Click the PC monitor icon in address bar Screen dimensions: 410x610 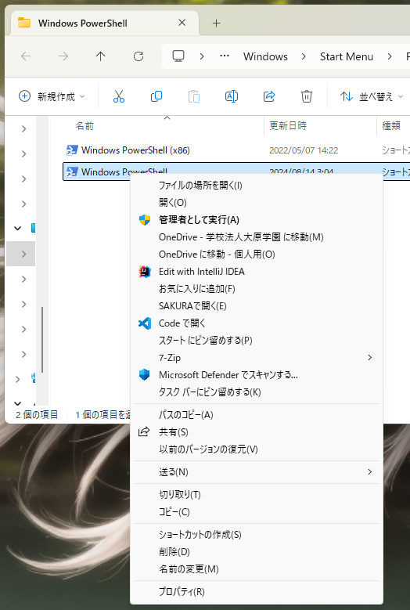(x=178, y=56)
